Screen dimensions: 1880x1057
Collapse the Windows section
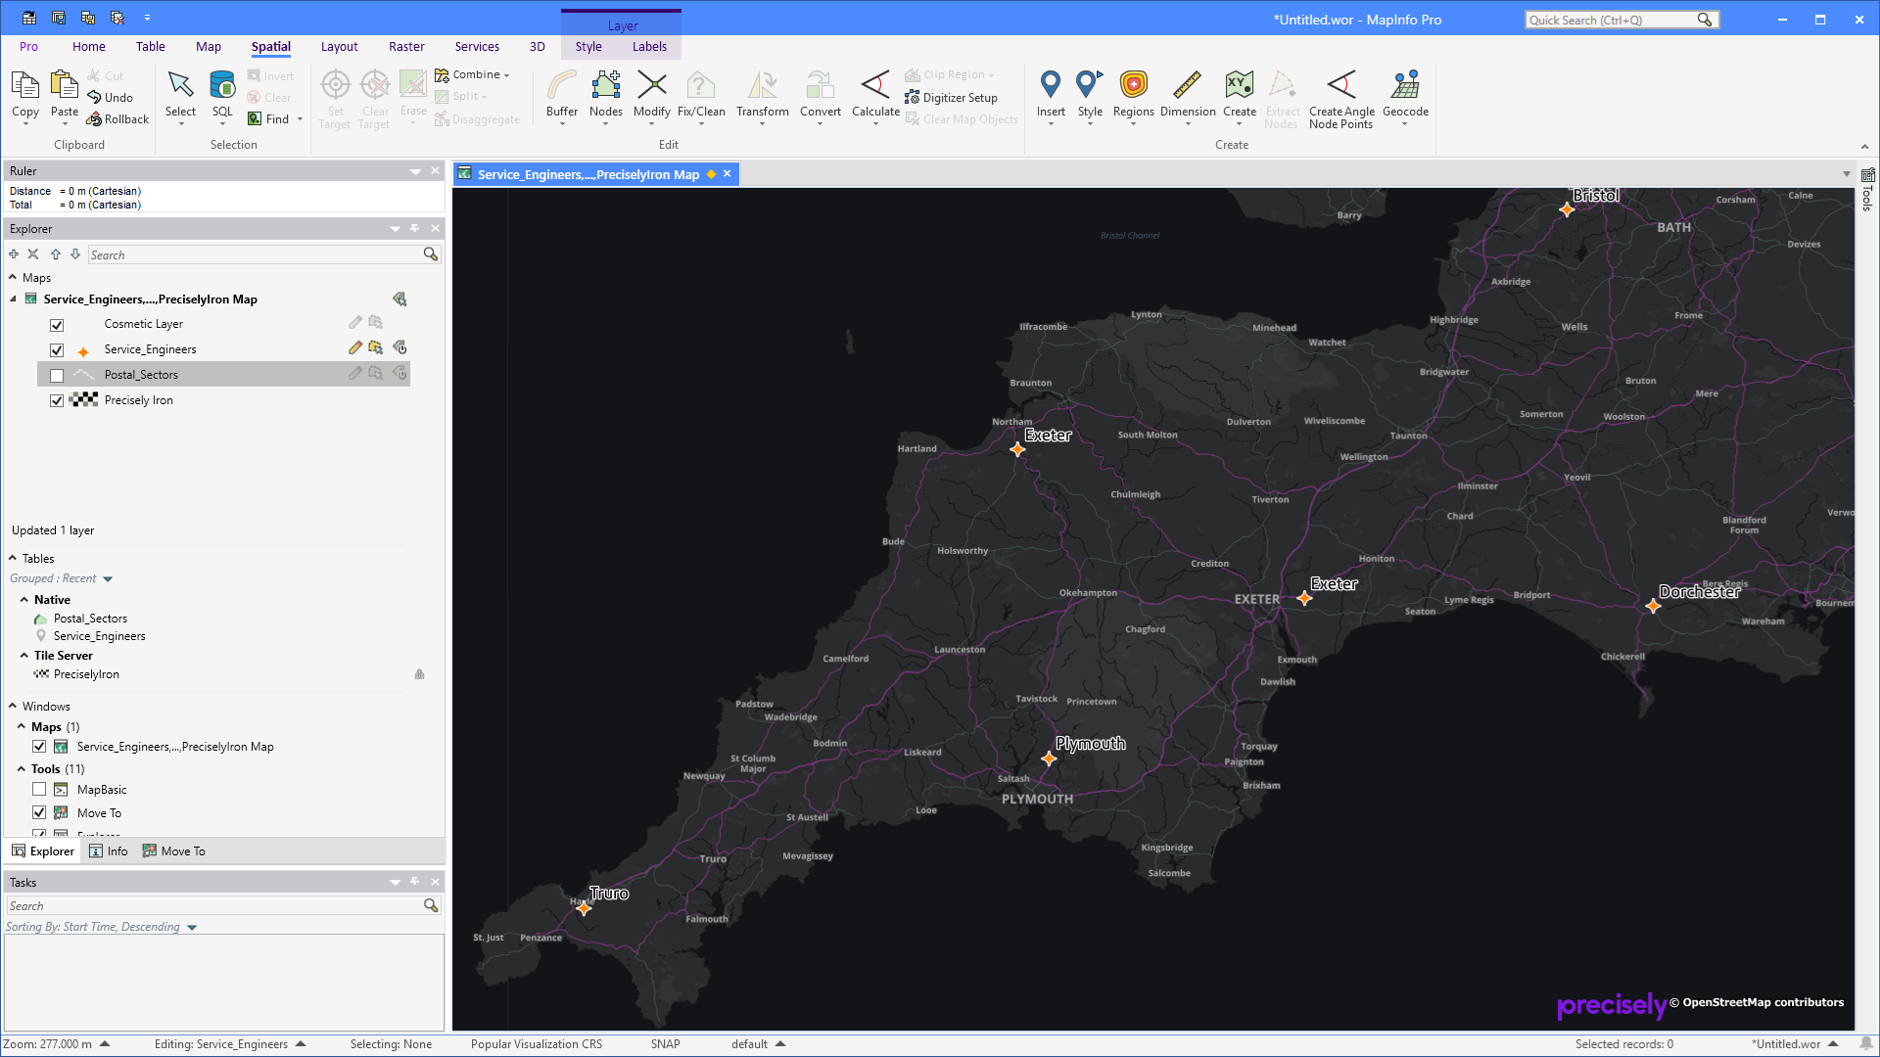click(x=13, y=706)
